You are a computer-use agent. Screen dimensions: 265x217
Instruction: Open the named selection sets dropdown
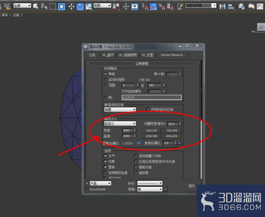click(201, 5)
